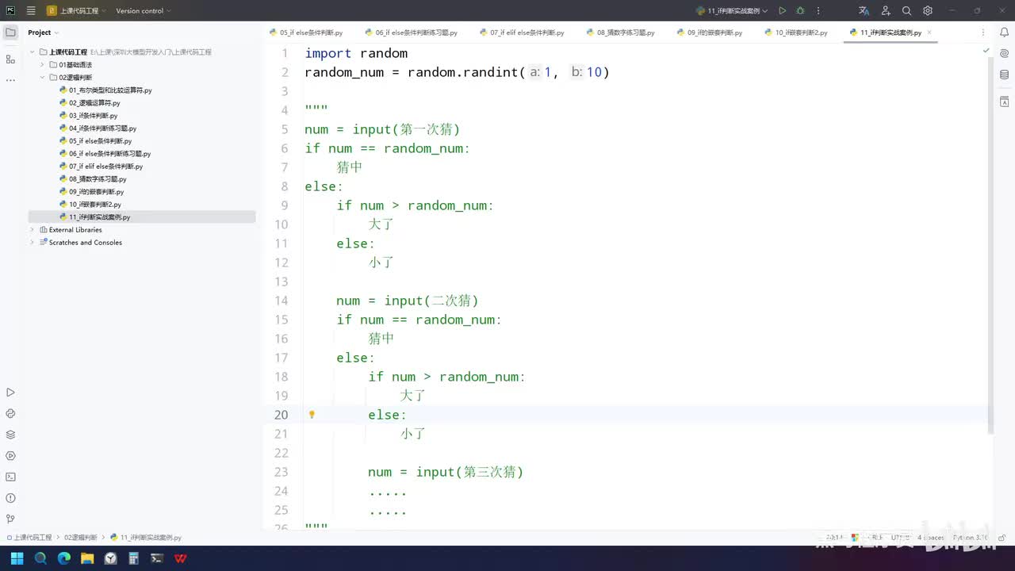Open the Database tool window icon
This screenshot has width=1015, height=571.
1004,75
